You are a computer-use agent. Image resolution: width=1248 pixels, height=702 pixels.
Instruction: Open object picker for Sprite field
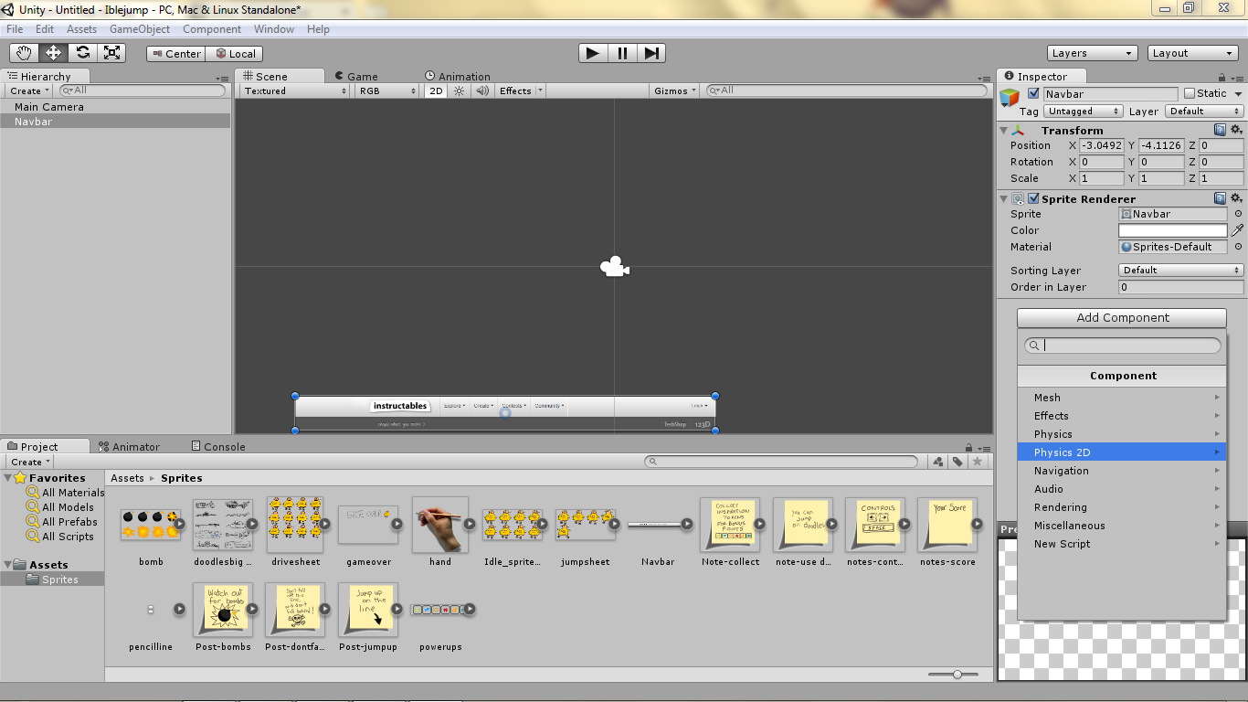pyautogui.click(x=1238, y=214)
